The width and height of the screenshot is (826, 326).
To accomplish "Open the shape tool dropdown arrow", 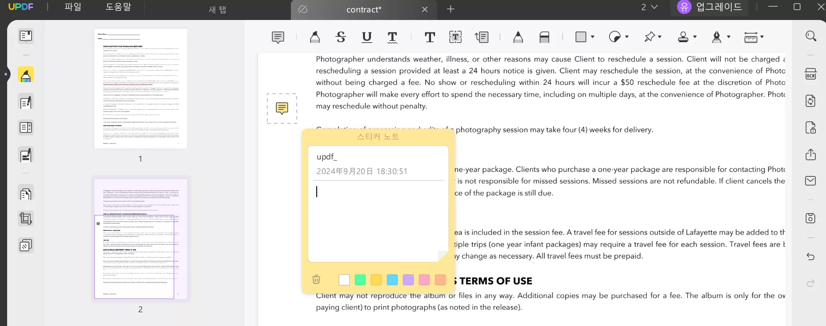I will pyautogui.click(x=592, y=37).
